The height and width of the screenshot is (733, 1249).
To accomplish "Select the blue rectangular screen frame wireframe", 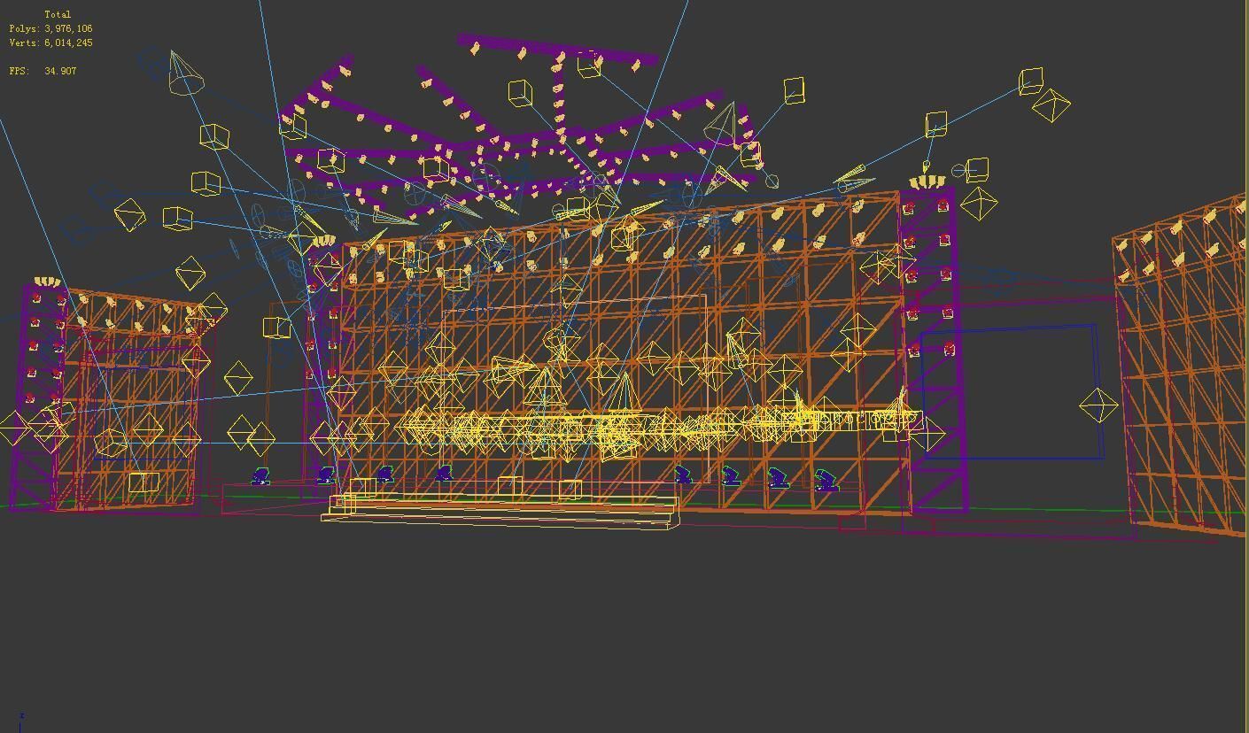I will tap(1012, 392).
